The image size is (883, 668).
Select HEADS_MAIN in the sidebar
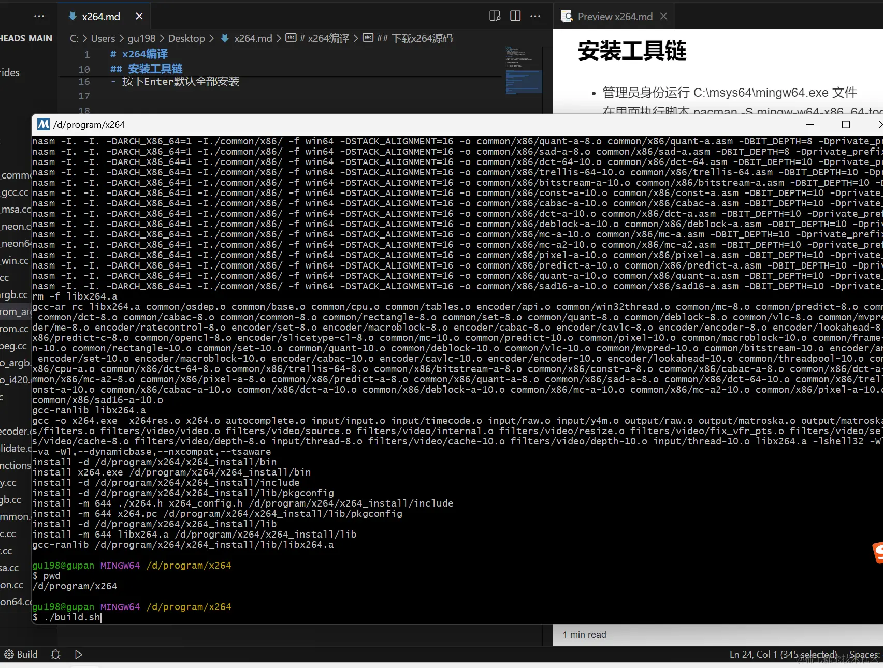pyautogui.click(x=26, y=38)
